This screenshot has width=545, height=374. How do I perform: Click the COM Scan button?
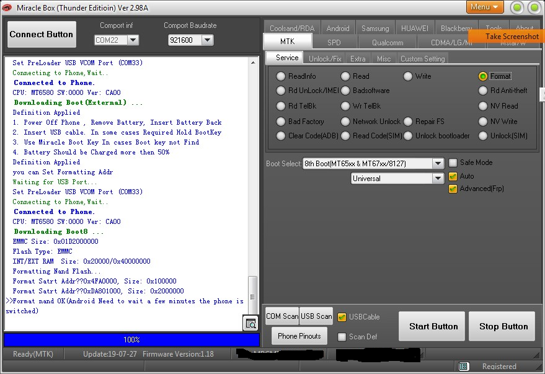click(x=282, y=316)
